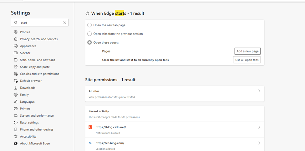Image resolution: width=305 pixels, height=151 pixels.
Task: Click the magnifier icon in the search box
Action: tap(16, 23)
